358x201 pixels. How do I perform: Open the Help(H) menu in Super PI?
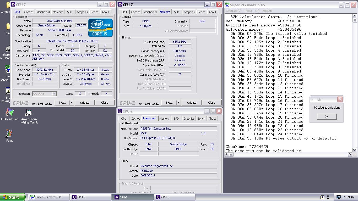(267, 11)
